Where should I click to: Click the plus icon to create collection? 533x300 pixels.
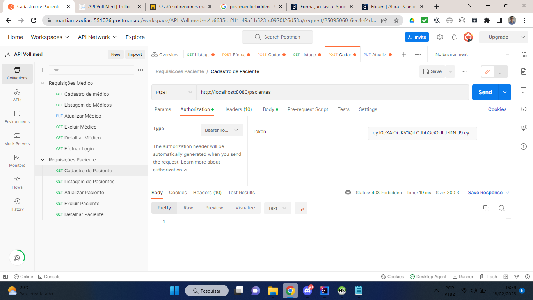click(x=43, y=70)
